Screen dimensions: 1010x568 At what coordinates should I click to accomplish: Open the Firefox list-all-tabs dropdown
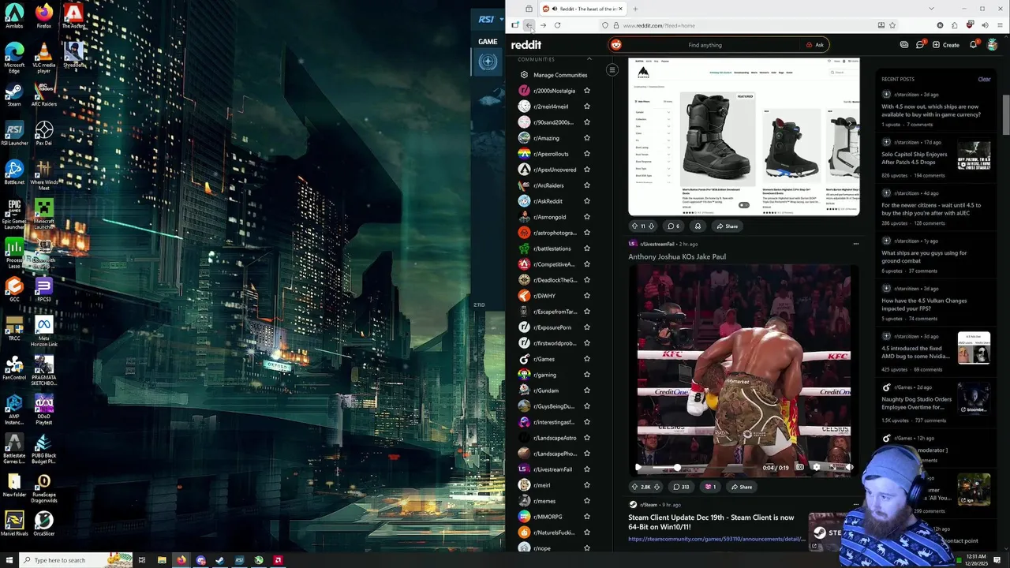coord(931,9)
